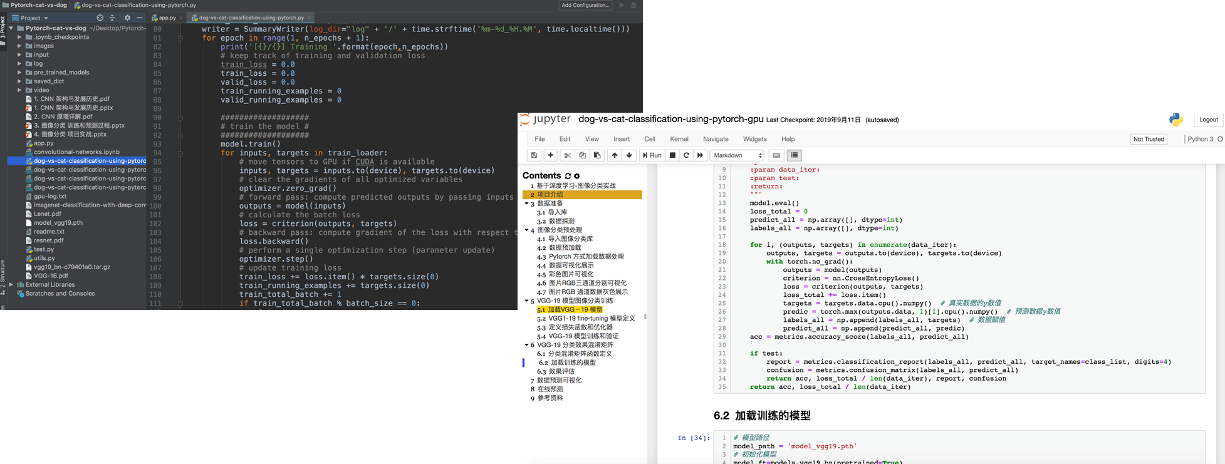Viewport: 1225px width, 464px height.
Task: Open utils.py in the project tree
Action: pyautogui.click(x=44, y=258)
